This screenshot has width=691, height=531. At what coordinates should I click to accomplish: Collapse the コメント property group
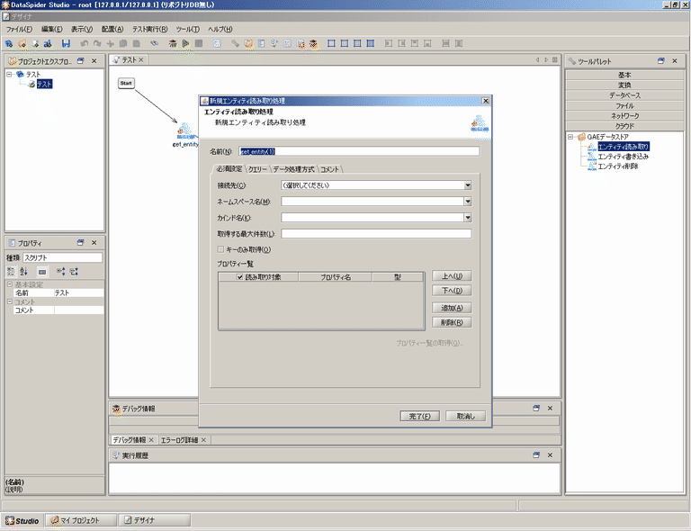9,301
